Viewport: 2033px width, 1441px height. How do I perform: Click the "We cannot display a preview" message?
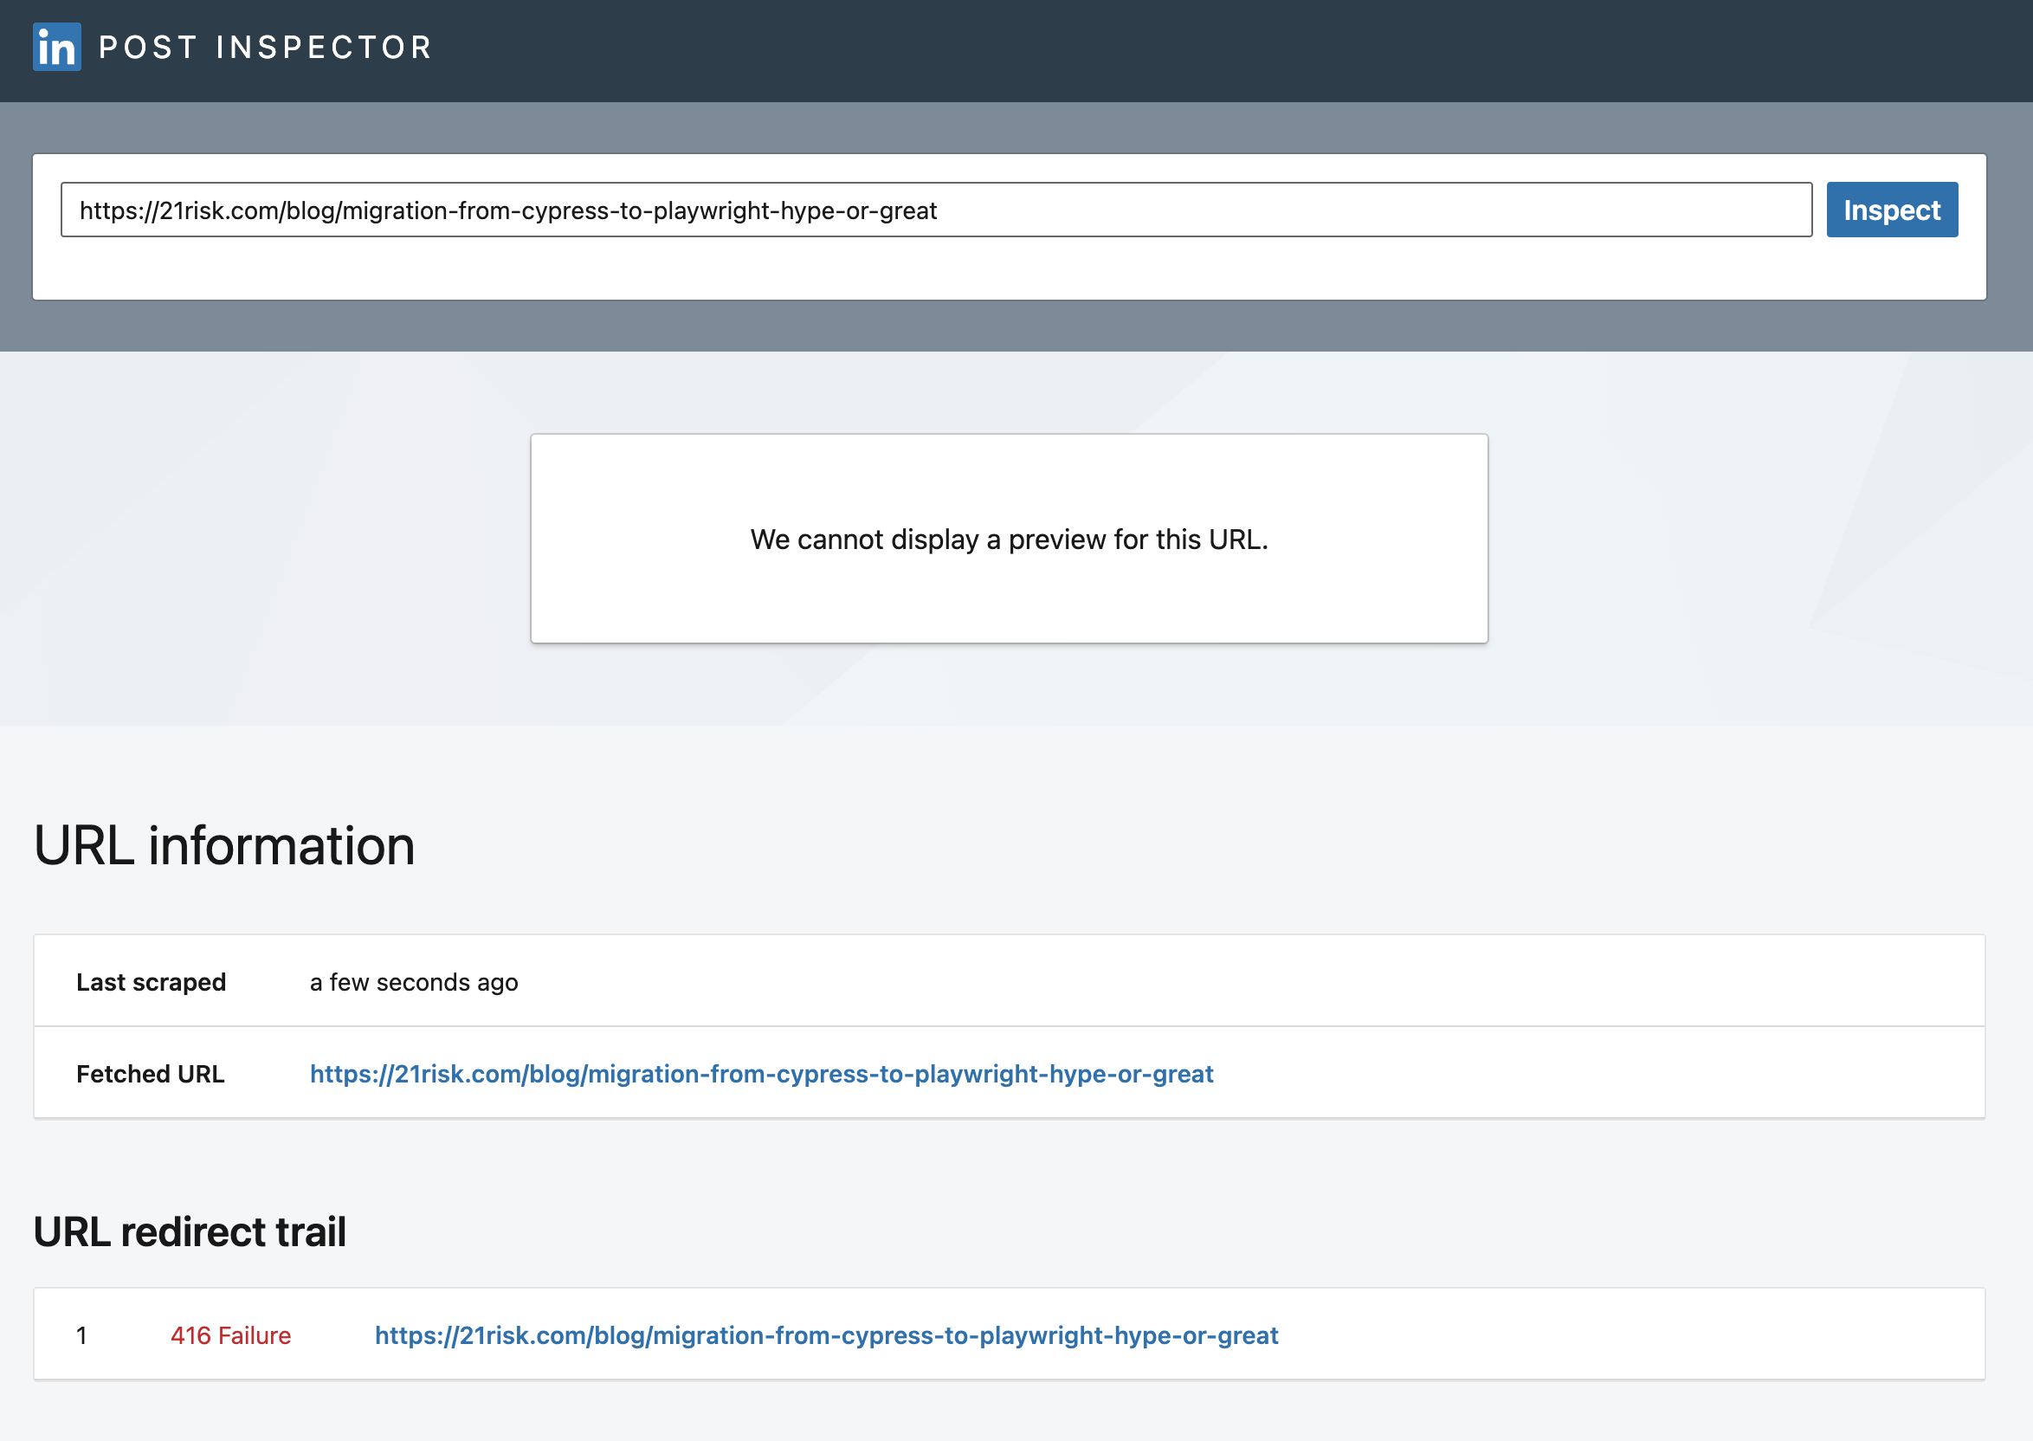(x=1010, y=540)
